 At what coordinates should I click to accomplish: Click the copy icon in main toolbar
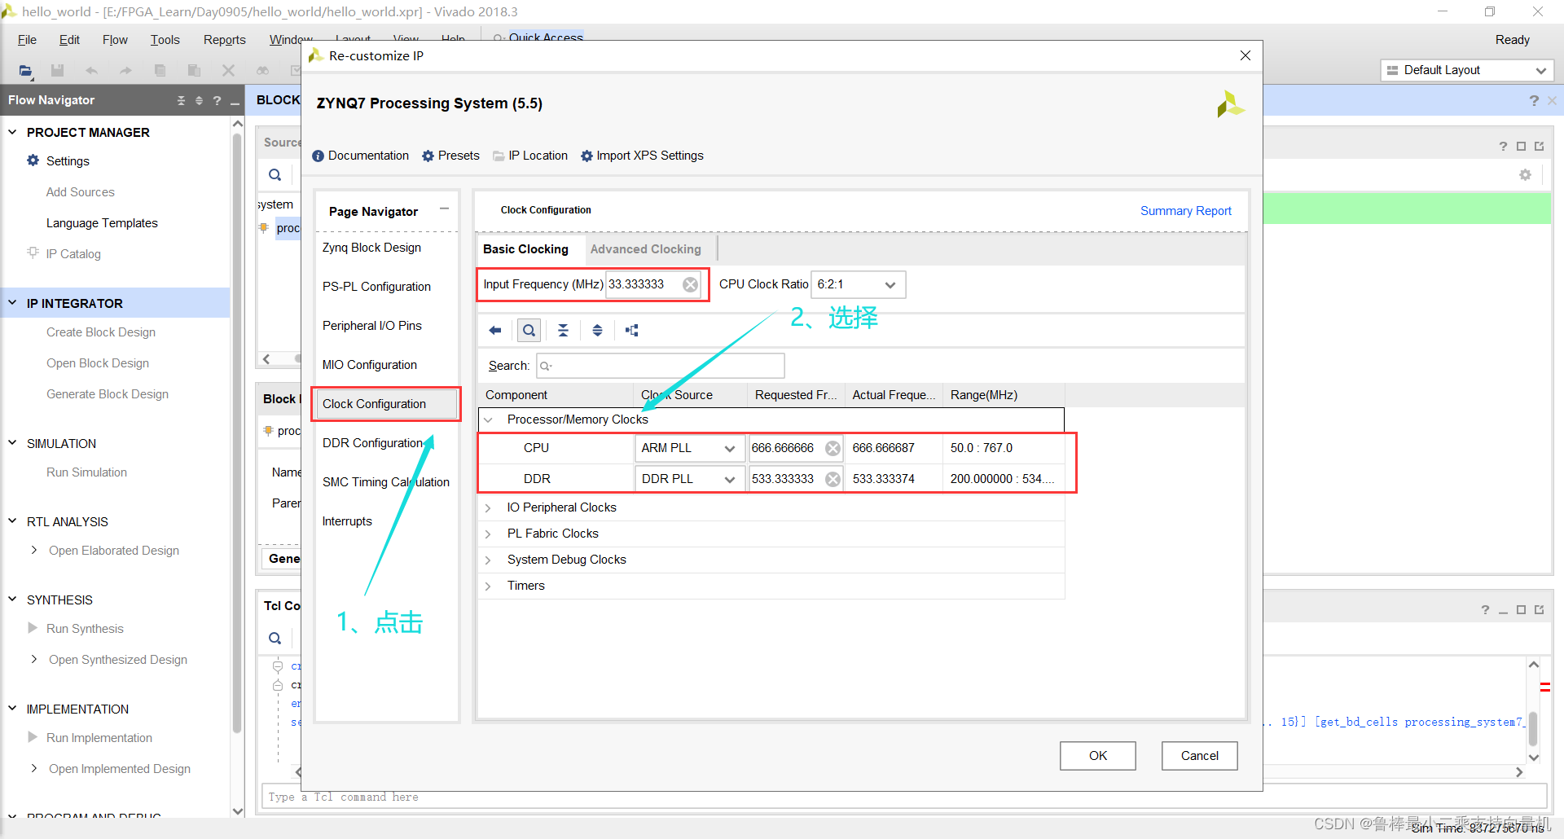click(160, 71)
